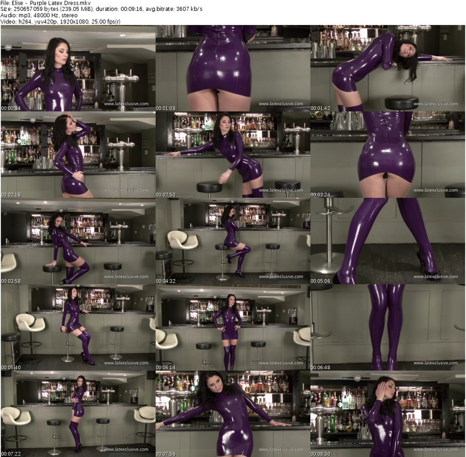Select the thumbnail at timestamp 00:07:56
466x457 pixels.
click(x=233, y=414)
